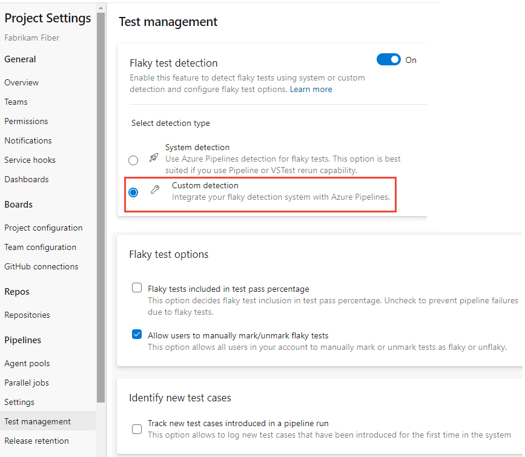The height and width of the screenshot is (457, 525).
Task: Select the Custom detection radio button
Action: coord(133,192)
